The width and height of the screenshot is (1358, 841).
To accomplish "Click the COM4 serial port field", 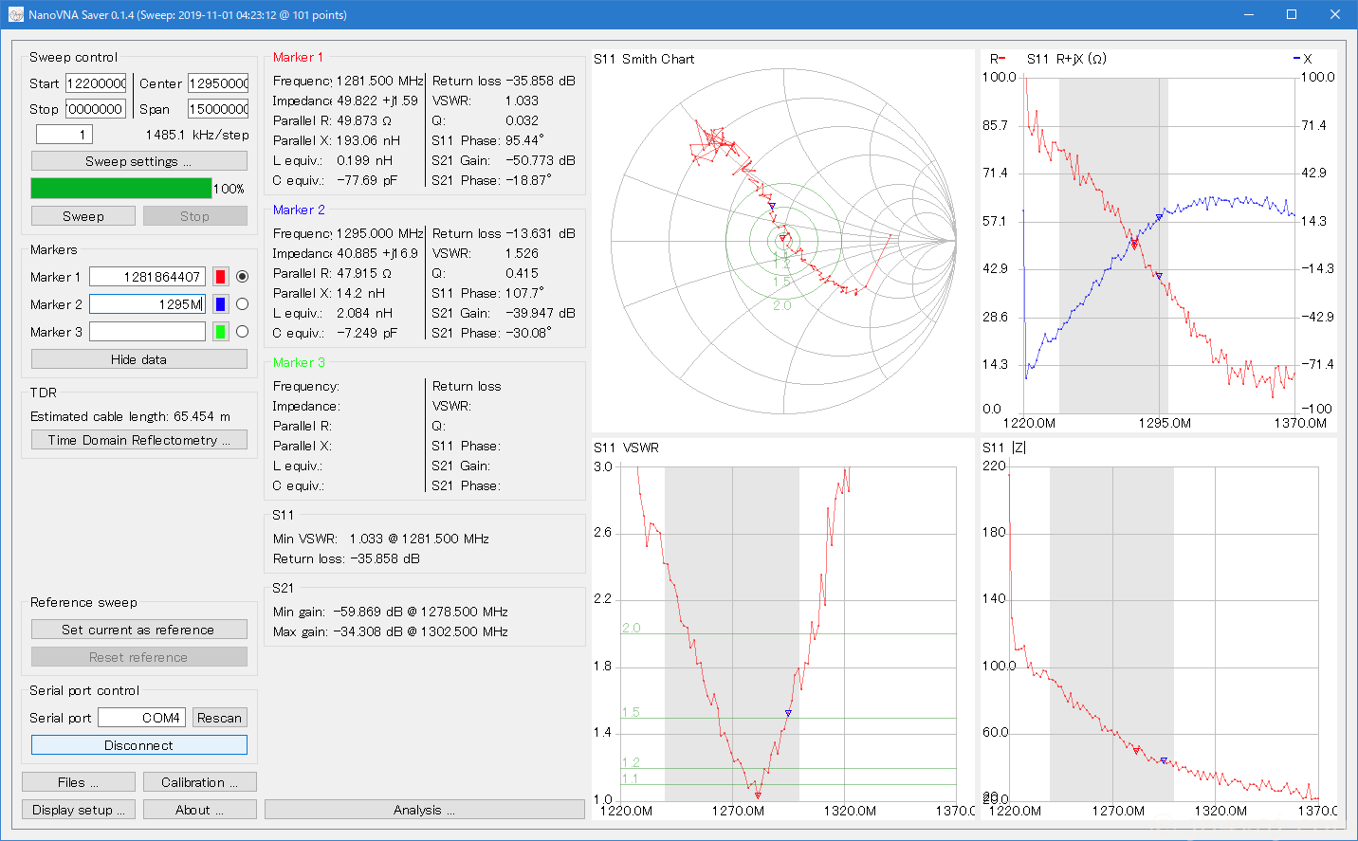I will [x=140, y=718].
